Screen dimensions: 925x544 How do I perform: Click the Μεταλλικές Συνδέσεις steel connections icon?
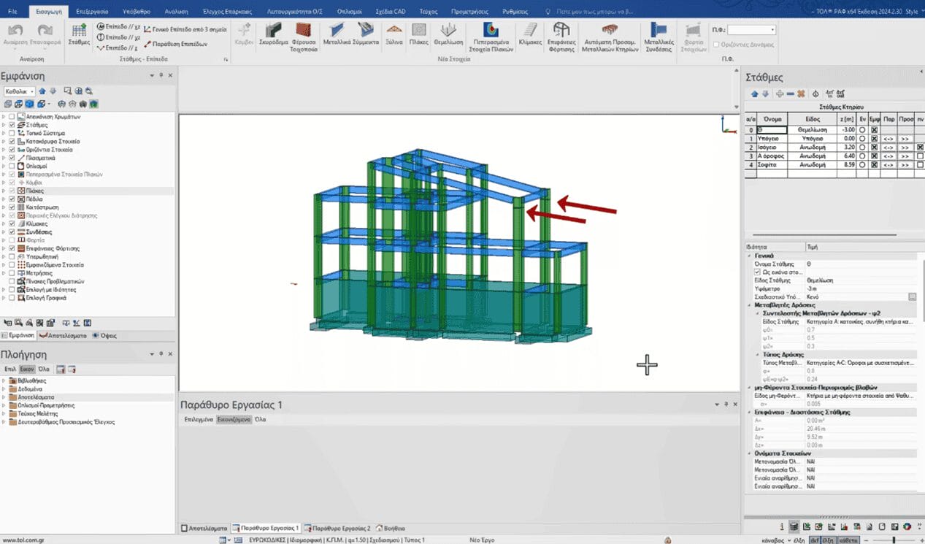pos(659,34)
